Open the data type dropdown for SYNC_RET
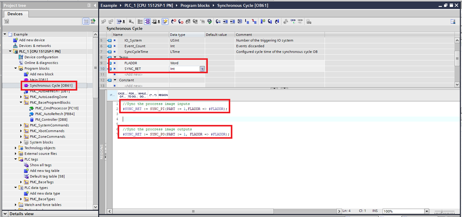This screenshot has height=217, width=462. 202,69
